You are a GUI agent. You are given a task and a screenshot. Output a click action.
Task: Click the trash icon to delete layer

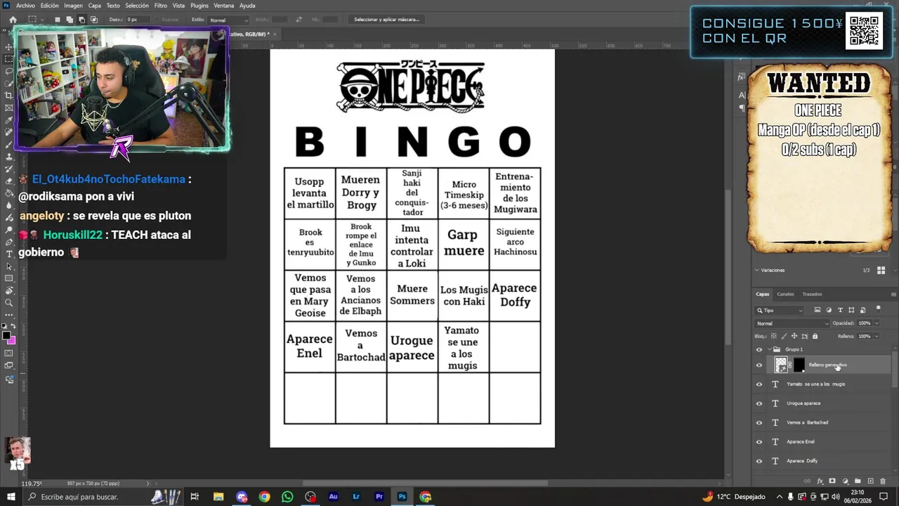884,481
